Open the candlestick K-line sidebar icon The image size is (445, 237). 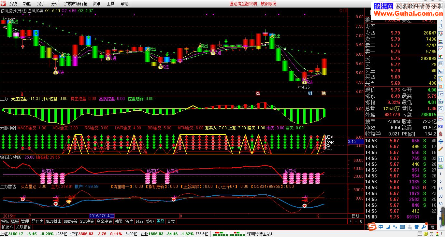coord(441,56)
